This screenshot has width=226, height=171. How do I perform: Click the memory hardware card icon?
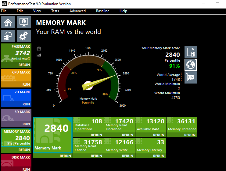pos(191,77)
